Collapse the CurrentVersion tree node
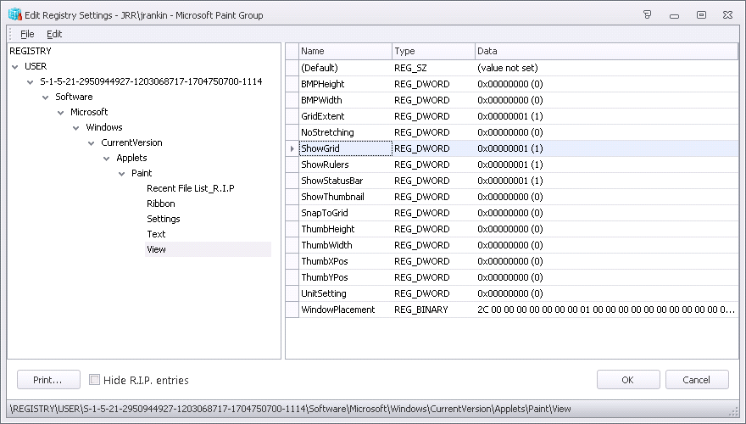 (92, 142)
